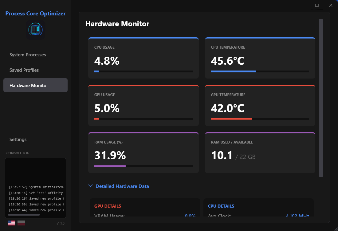Click the [16:20:16] Saved new profile line
This screenshot has height=231, width=338.
[37, 199]
